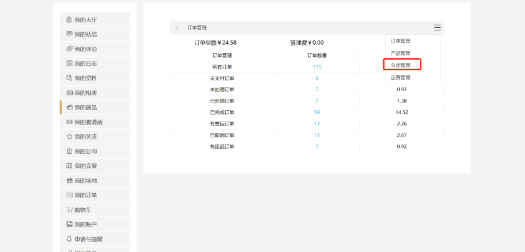Image resolution: width=525 pixels, height=252 pixels.
Task: Click the 有延迟订单 row label
Action: click(x=222, y=146)
